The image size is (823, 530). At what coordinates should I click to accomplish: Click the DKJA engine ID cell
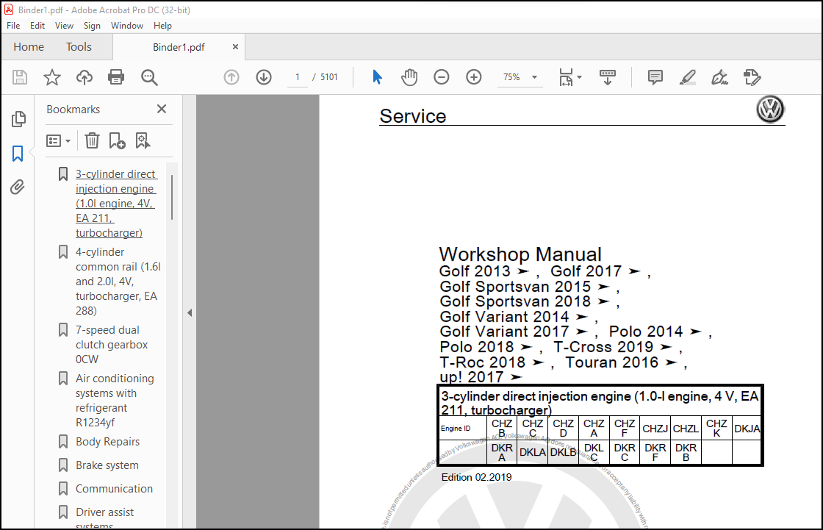(747, 429)
